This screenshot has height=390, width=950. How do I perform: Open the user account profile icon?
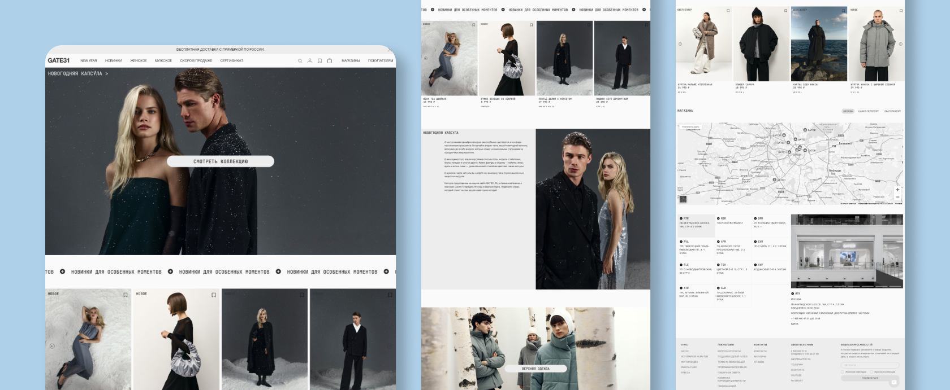[309, 61]
